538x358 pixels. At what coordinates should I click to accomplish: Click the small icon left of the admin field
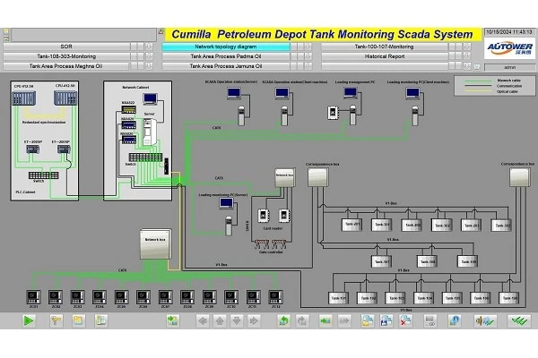pos(477,67)
